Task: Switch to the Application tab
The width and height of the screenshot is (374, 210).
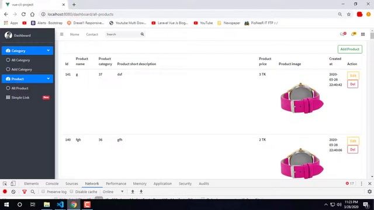Action: pos(162,184)
